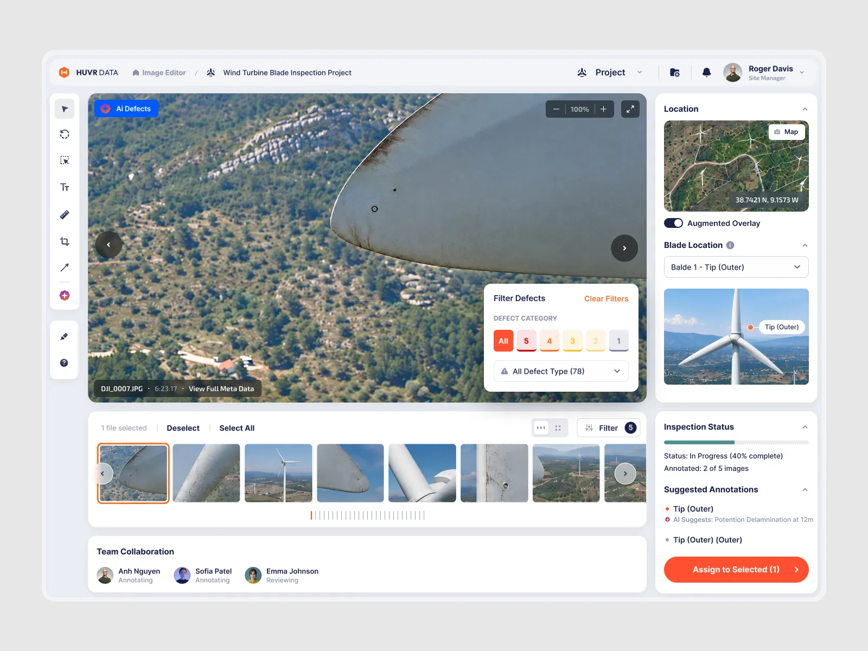The height and width of the screenshot is (651, 868).
Task: Select the arrow pointer tool
Action: pos(65,109)
